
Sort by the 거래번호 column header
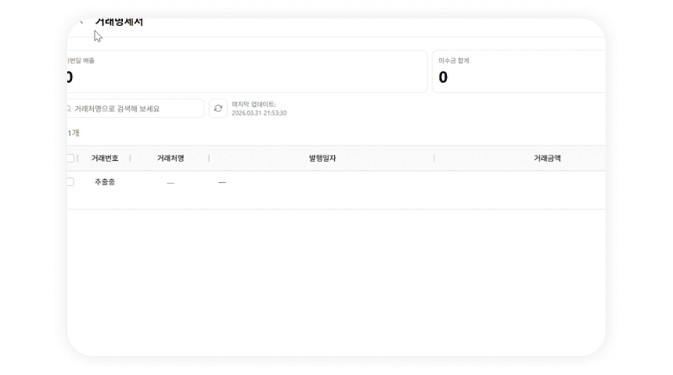104,159
